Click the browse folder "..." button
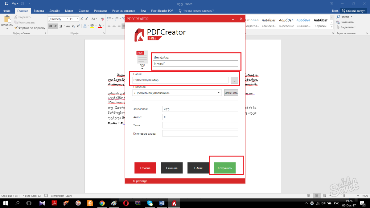Image resolution: width=370 pixels, height=208 pixels. 234,80
